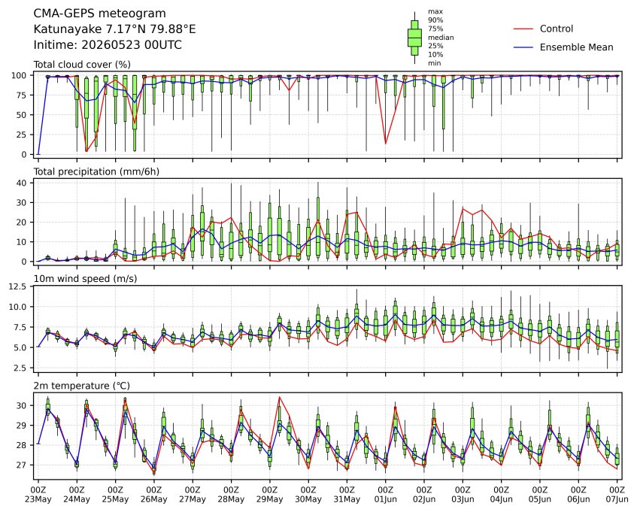Click the Initime 20260523 00UTC text

click(108, 44)
